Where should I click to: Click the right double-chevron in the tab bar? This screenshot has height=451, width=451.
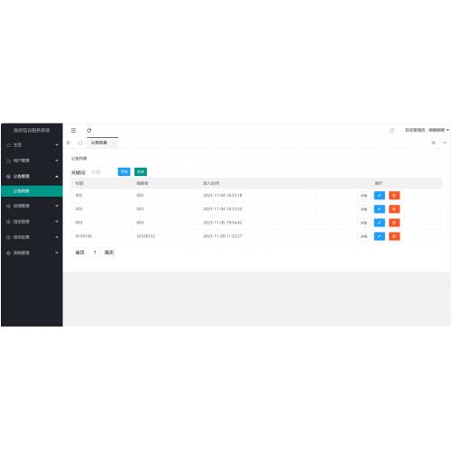coord(433,143)
